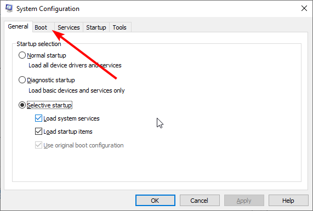Choose the Diagnostic startup option
The height and width of the screenshot is (211, 313).
click(22, 80)
